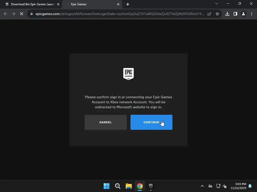Open Chrome downloads icon
The height and width of the screenshot is (192, 257).
click(x=227, y=14)
